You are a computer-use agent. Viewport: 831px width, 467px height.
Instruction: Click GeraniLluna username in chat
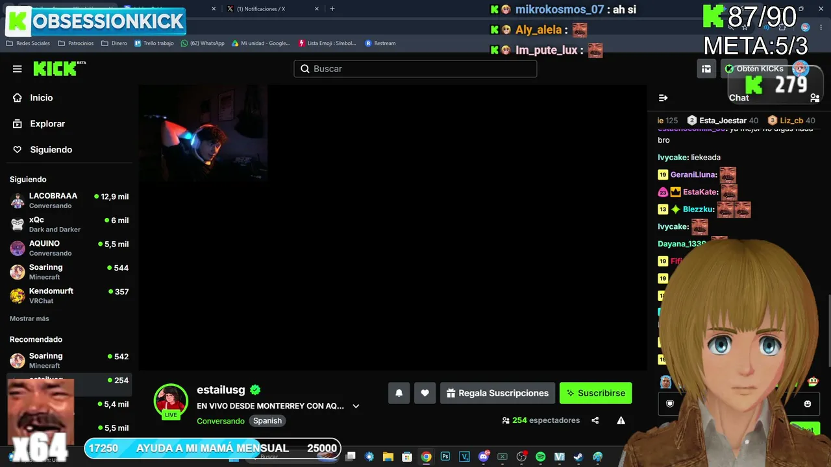693,174
